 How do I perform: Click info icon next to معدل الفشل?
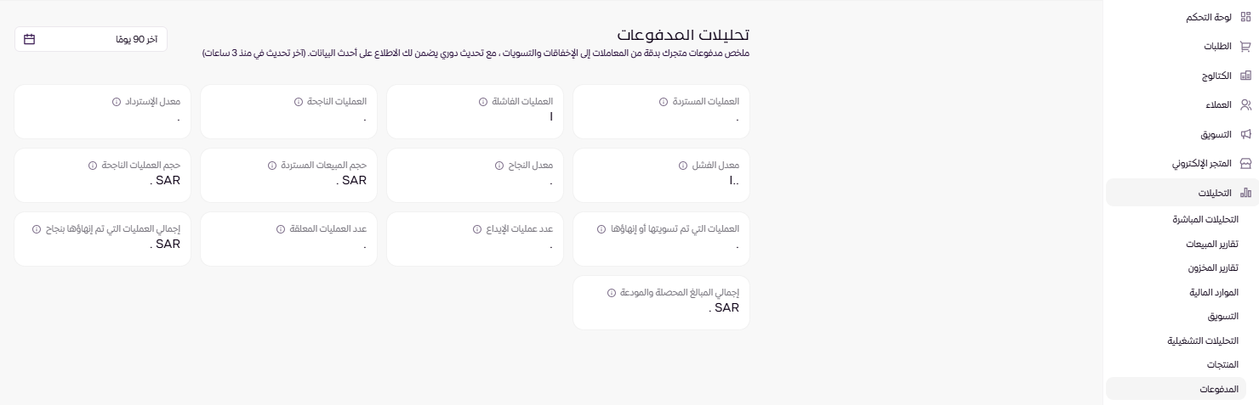pyautogui.click(x=683, y=166)
